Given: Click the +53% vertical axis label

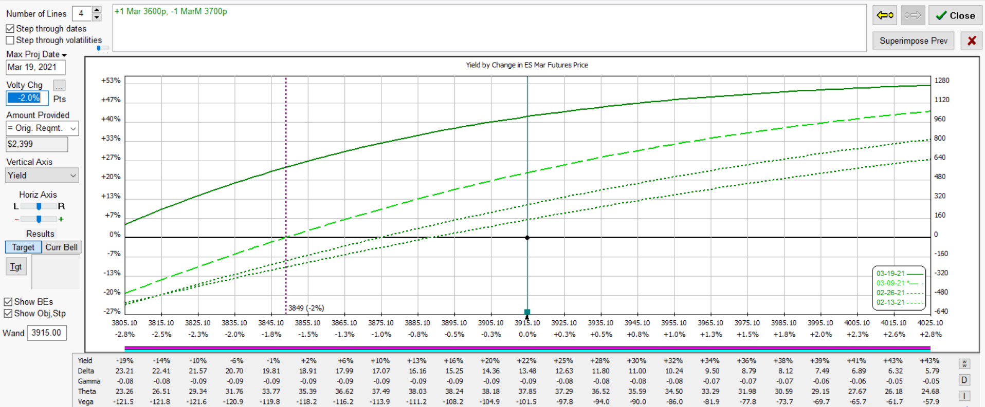Looking at the screenshot, I should [x=111, y=81].
